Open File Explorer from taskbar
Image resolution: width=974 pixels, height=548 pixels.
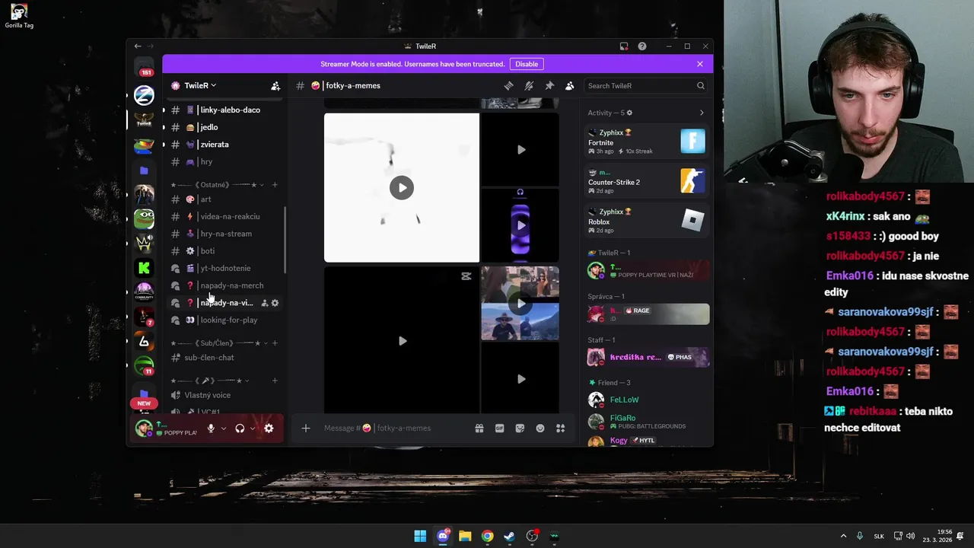(465, 536)
